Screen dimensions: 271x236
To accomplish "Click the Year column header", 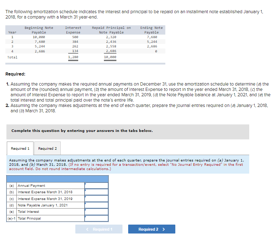I will (x=12, y=32).
